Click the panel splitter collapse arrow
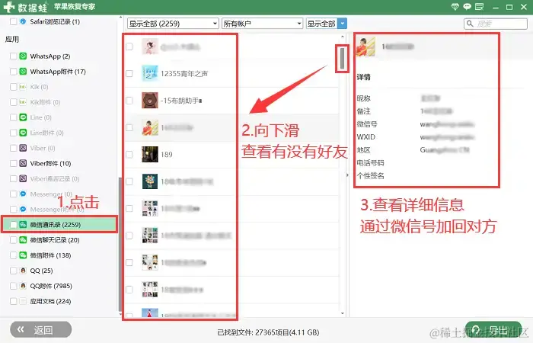 coord(347,175)
